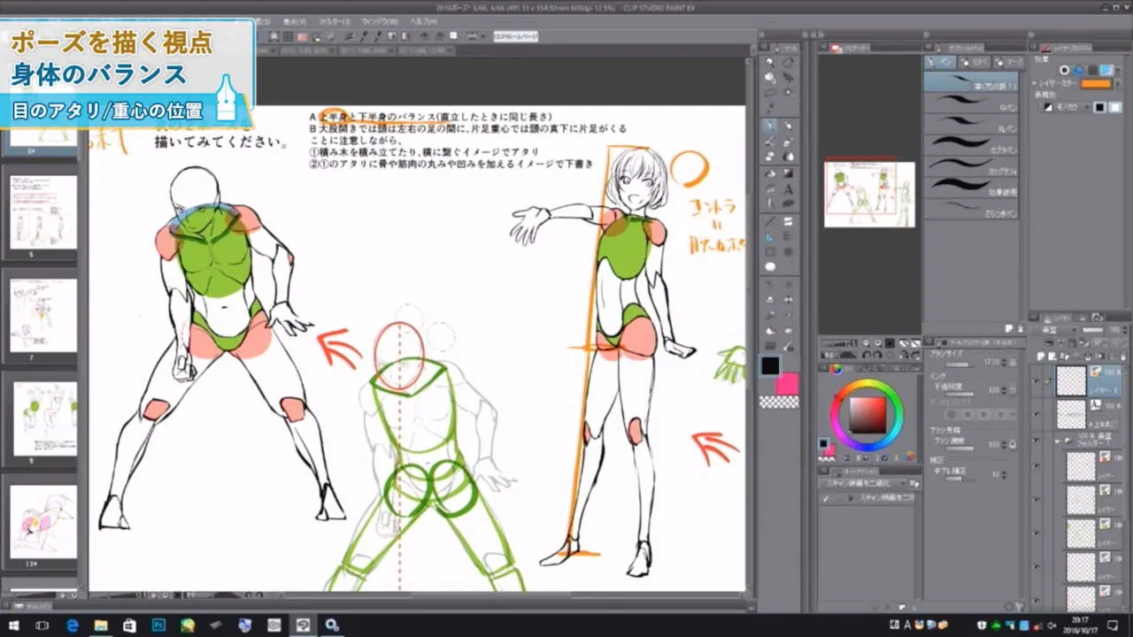Select the Zoom tool in the toolbar
The width and height of the screenshot is (1133, 637).
[770, 62]
